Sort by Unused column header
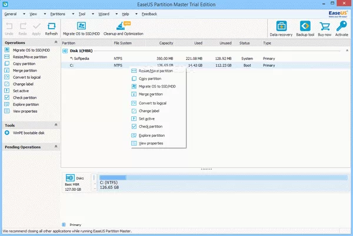Viewport: 353px width, 236px height. point(219,43)
